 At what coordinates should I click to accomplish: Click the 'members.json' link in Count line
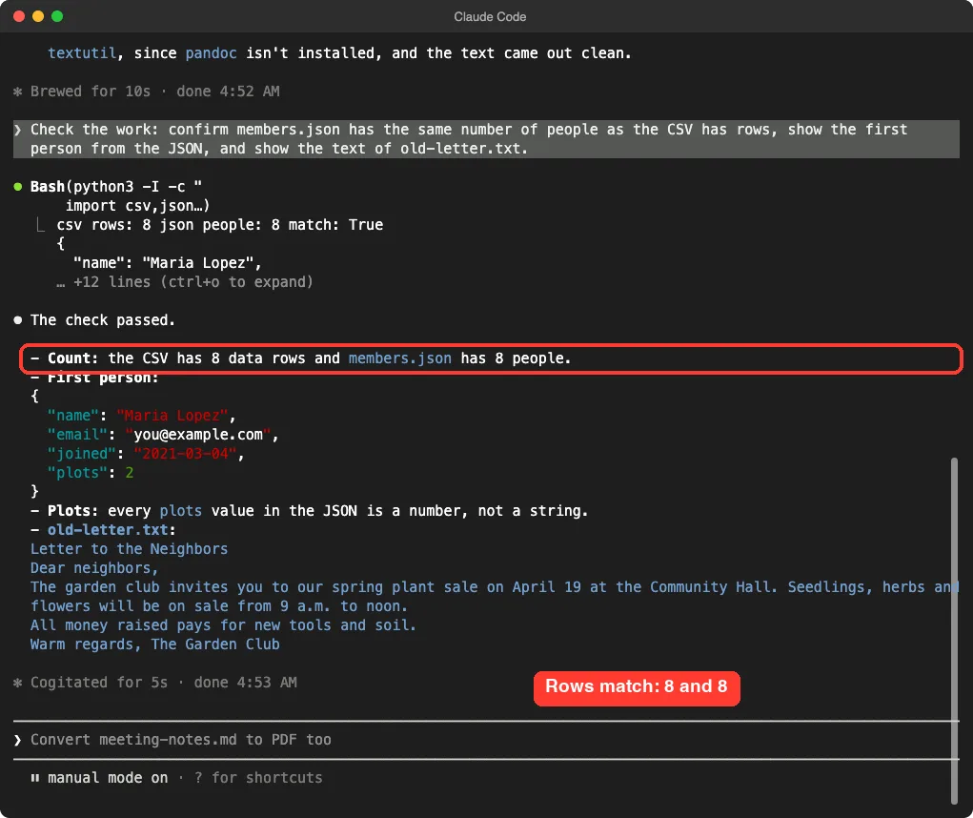[x=400, y=358]
